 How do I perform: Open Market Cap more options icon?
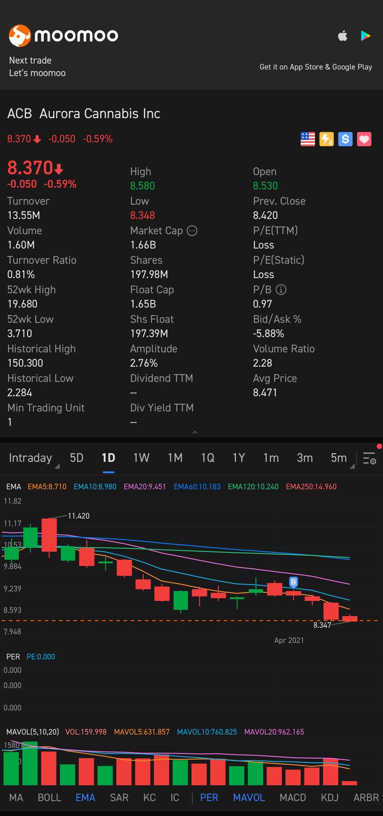[192, 231]
